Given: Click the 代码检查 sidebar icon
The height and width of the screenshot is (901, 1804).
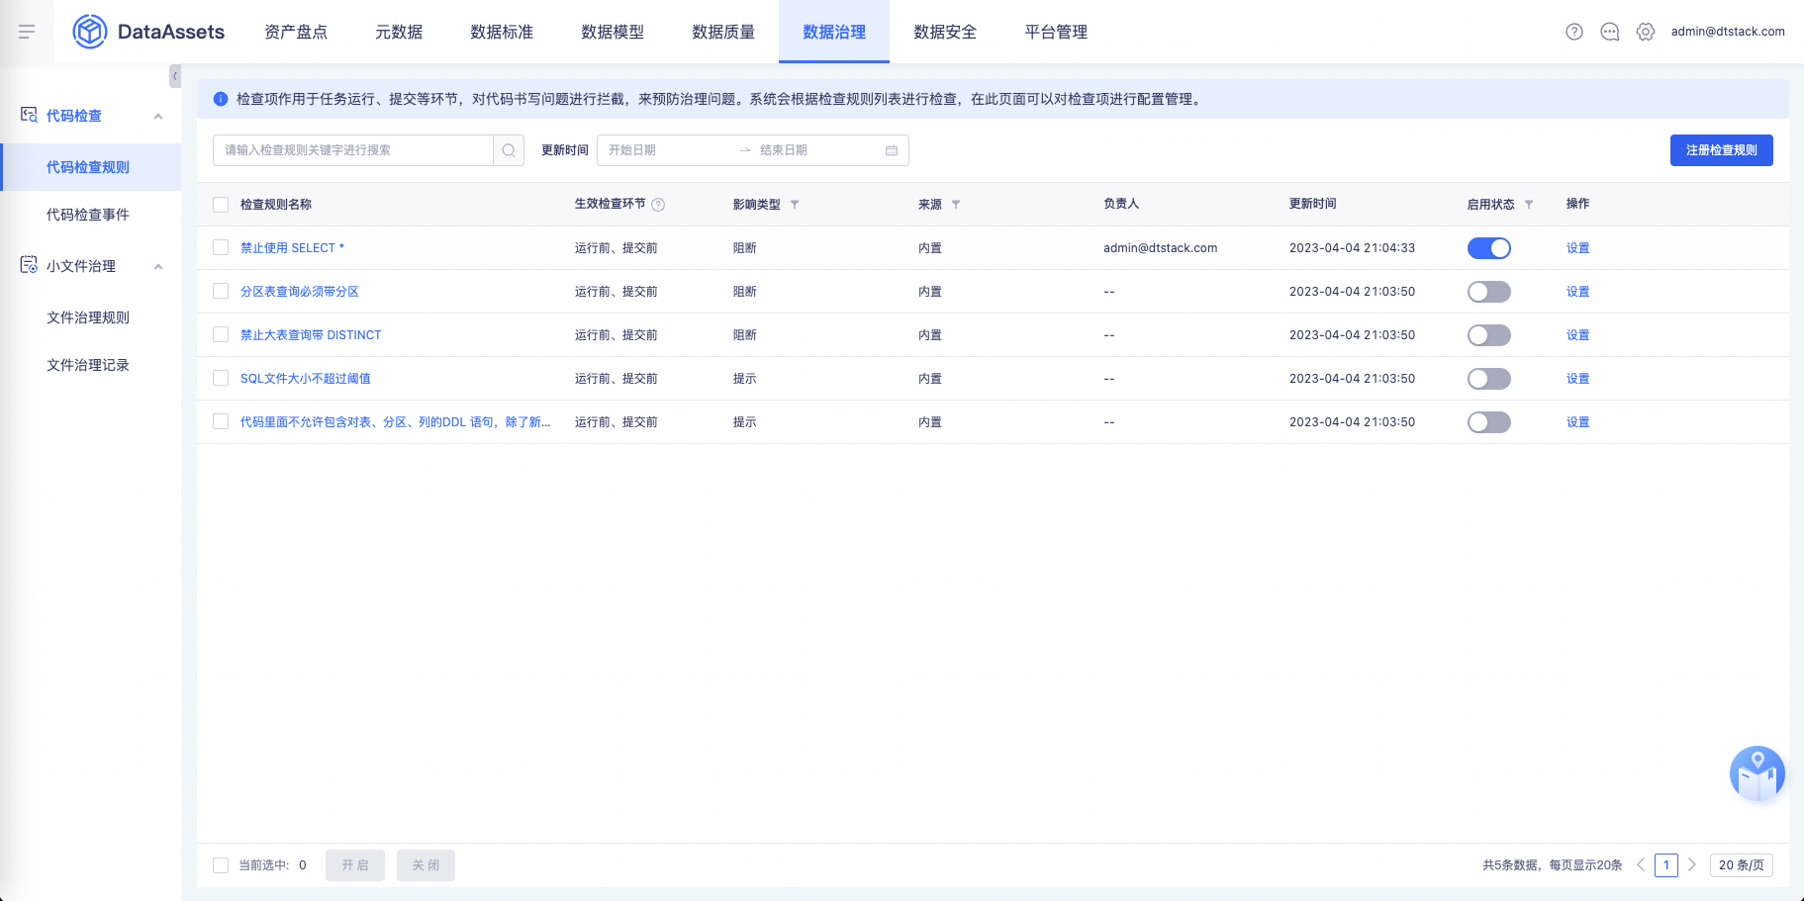Looking at the screenshot, I should coord(29,115).
